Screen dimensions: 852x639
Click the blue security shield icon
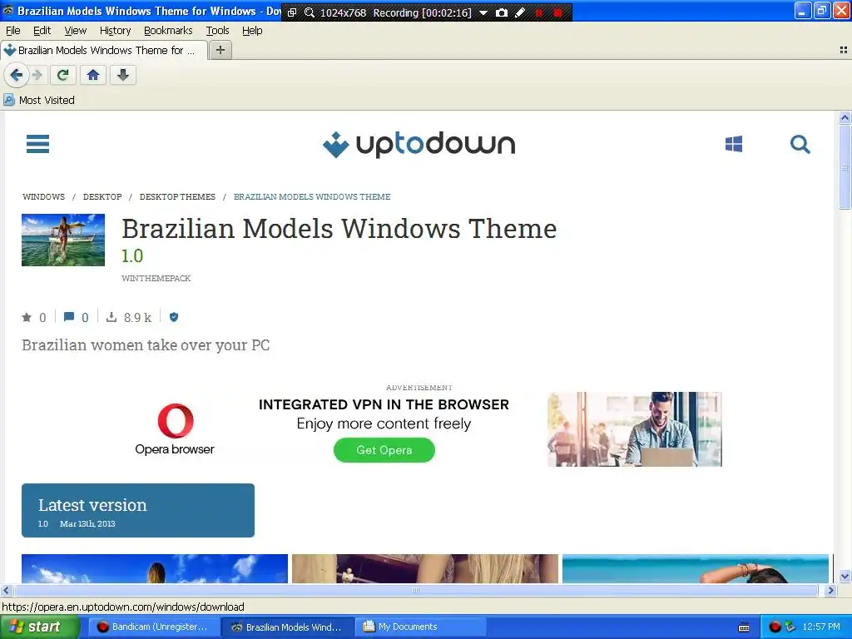click(174, 317)
